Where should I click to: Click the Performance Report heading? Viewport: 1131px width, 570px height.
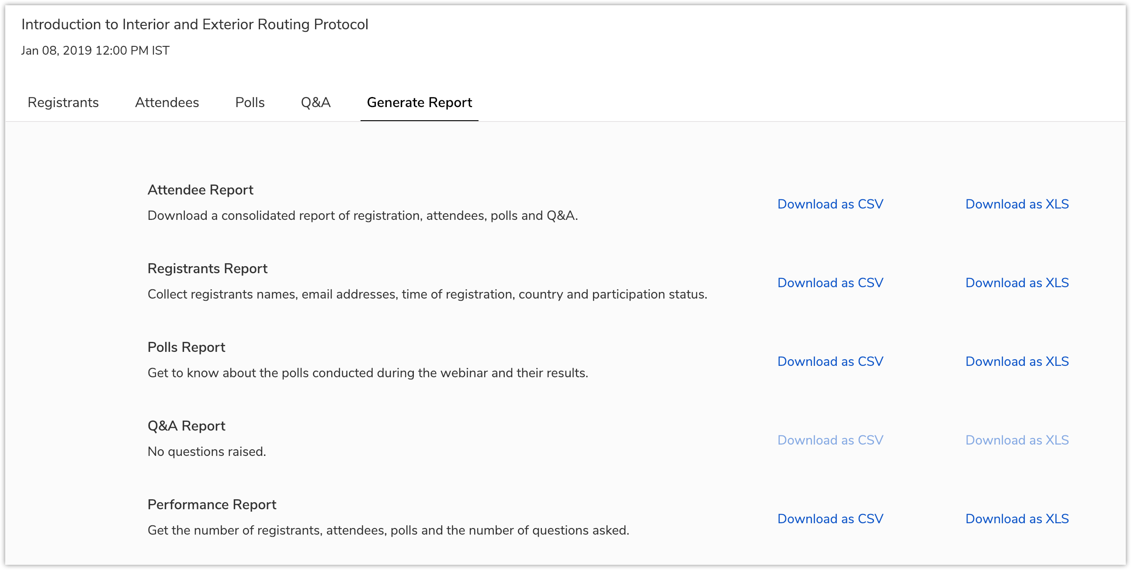[212, 504]
